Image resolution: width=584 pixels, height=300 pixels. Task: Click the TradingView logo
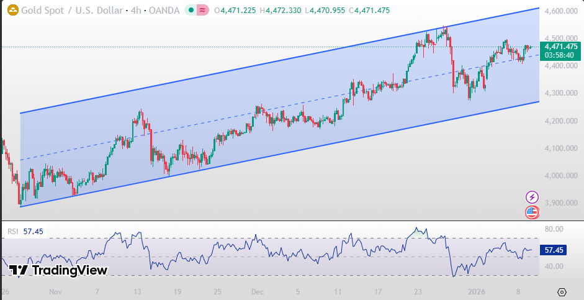coord(59,270)
